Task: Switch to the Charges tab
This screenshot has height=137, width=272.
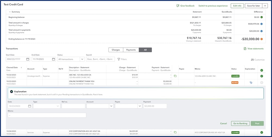Action: click(x=116, y=50)
